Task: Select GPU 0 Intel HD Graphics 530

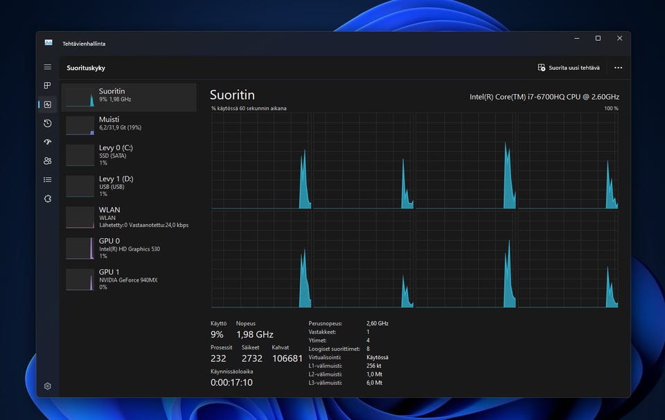Action: (x=129, y=248)
